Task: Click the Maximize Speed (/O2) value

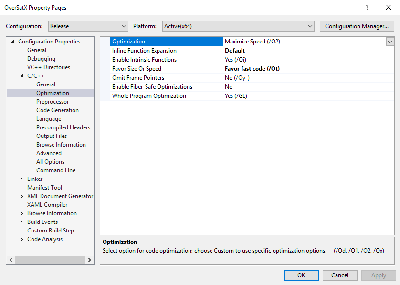Action: 253,42
